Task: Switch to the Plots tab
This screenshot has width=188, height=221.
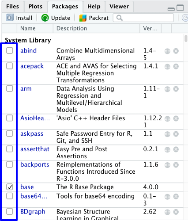Action: coord(35,7)
